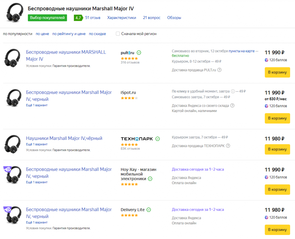The image size is (295, 239).
Task: Click Доставка сегодня за 1–2 часа in Delivery Lite offer
Action: [x=198, y=210]
